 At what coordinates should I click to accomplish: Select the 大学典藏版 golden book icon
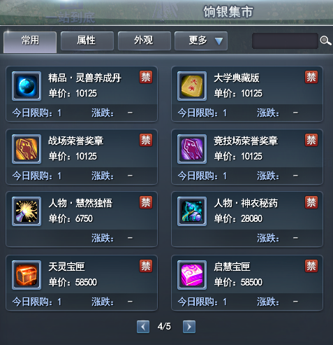192,86
